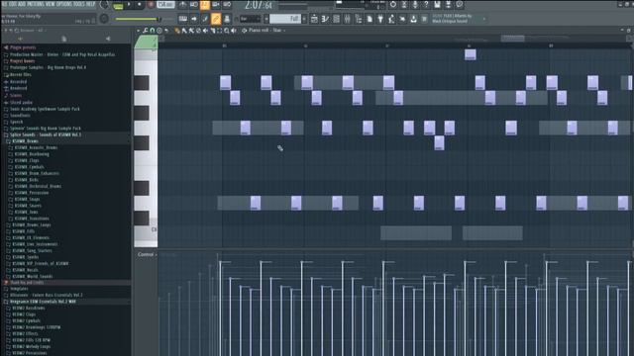The width and height of the screenshot is (634, 356).
Task: Toggle the Browser panel button in toolbar
Action: point(359,19)
